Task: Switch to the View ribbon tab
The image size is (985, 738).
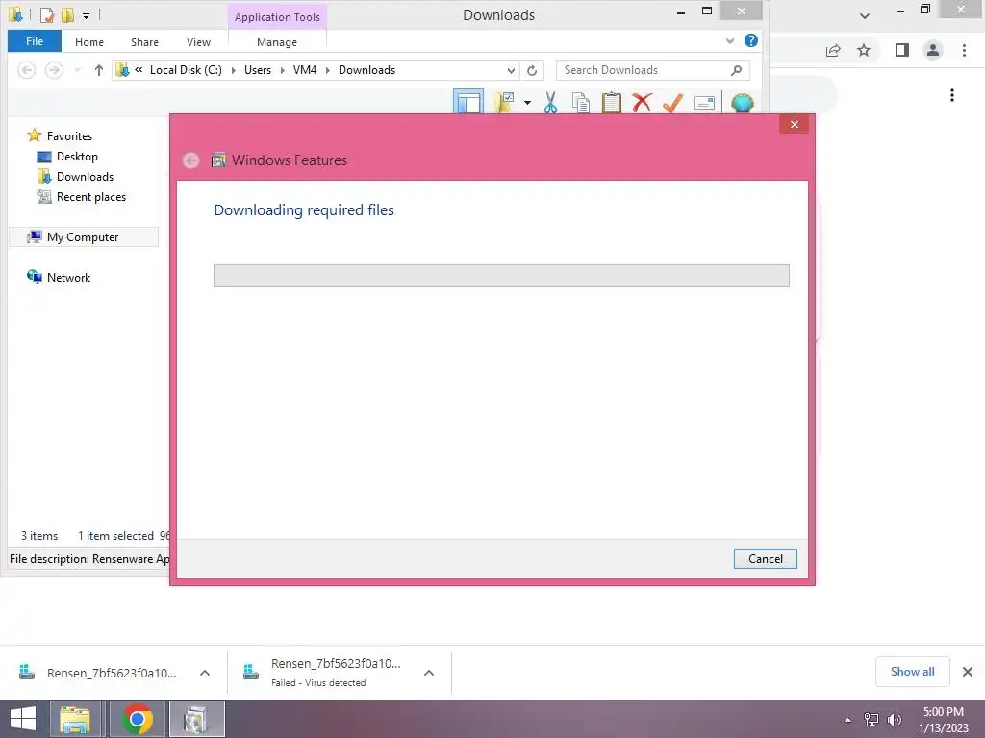Action: click(x=198, y=42)
